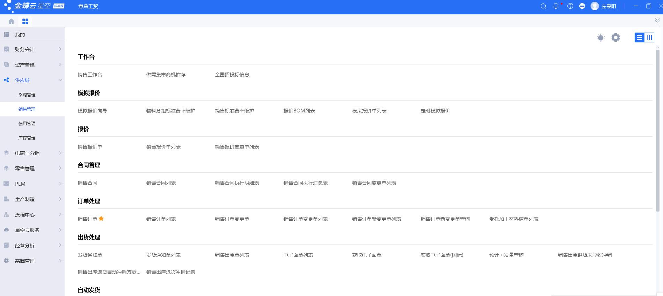Open the all-apps grid icon tab

pyautogui.click(x=25, y=21)
